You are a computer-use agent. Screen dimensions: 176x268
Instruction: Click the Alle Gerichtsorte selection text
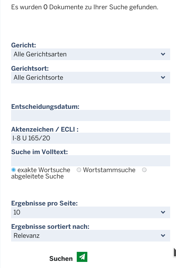coord(38,78)
